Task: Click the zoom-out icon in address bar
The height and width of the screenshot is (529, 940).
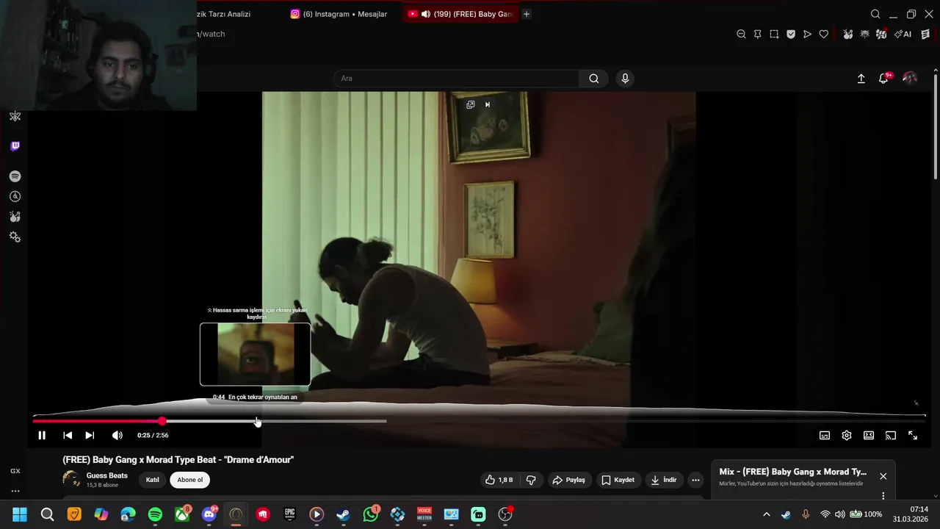Action: click(x=741, y=34)
